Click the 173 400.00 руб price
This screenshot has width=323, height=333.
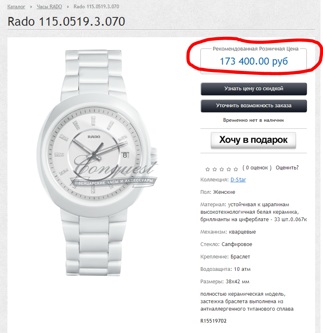coord(253,61)
